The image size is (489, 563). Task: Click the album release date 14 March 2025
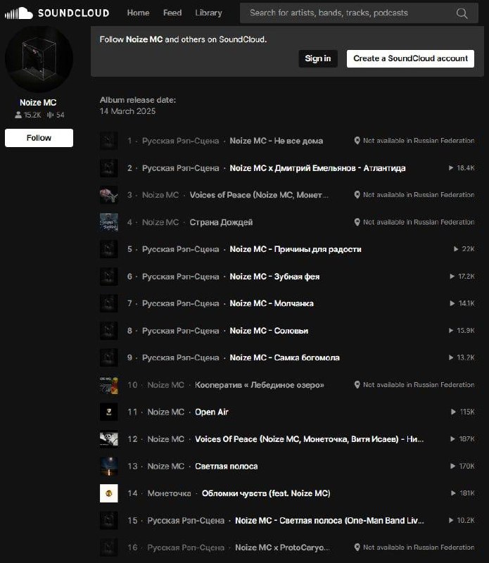(127, 111)
